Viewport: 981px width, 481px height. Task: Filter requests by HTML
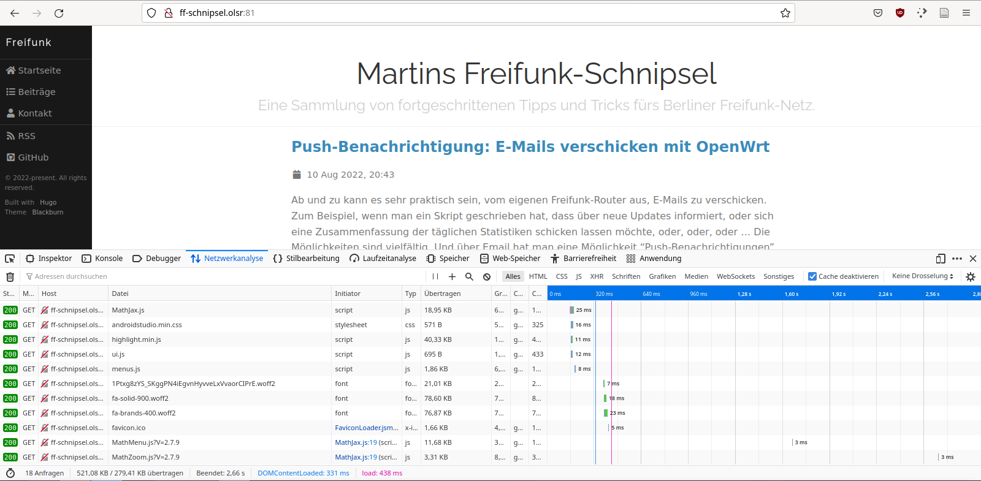coord(538,276)
